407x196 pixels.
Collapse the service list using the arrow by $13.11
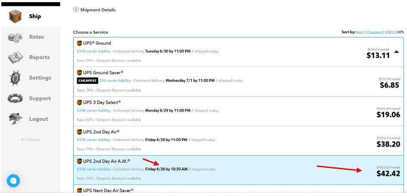(x=396, y=52)
